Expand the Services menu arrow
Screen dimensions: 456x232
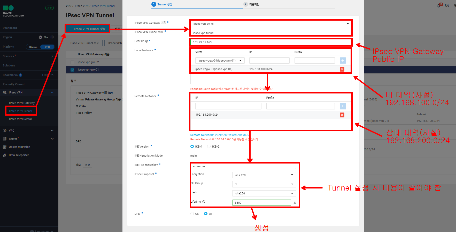(52, 56)
